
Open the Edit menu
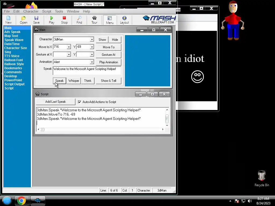click(16, 11)
